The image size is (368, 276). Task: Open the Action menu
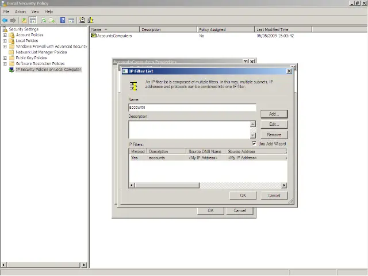20,11
